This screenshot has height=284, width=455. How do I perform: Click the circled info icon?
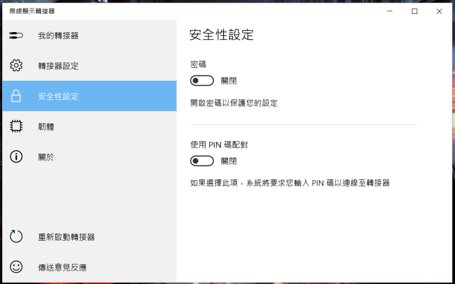coord(16,157)
